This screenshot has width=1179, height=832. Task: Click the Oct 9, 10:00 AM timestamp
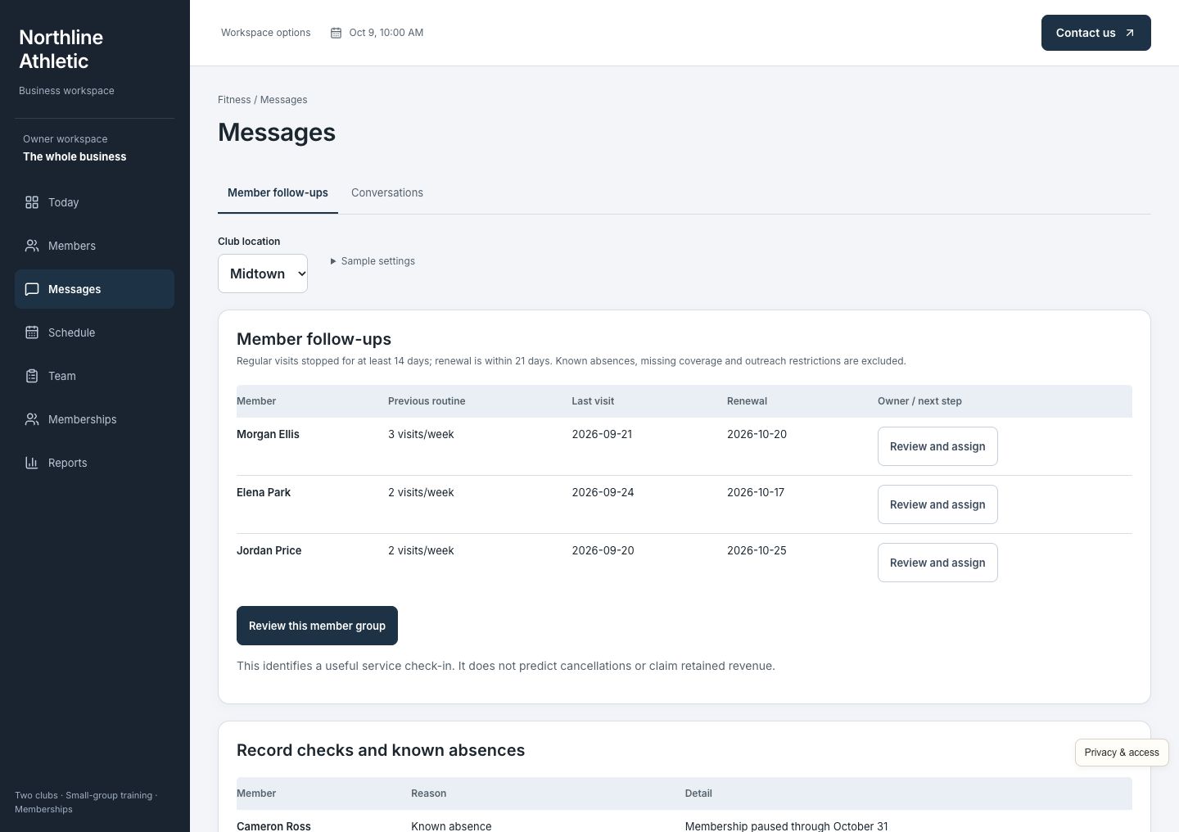pyautogui.click(x=386, y=33)
